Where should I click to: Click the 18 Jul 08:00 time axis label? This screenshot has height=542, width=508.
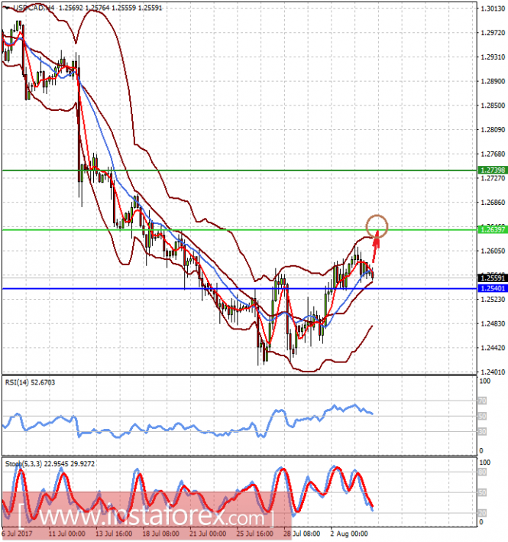[161, 534]
